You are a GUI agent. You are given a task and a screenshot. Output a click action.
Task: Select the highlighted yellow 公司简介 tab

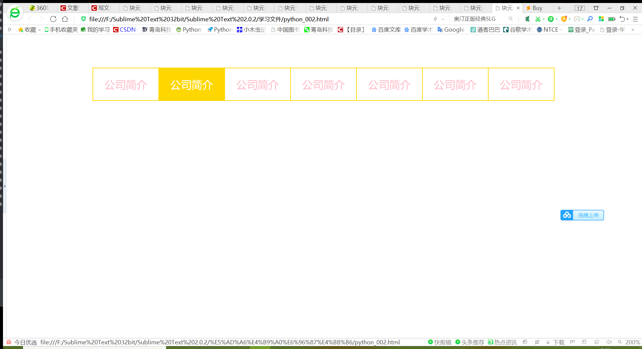[192, 84]
